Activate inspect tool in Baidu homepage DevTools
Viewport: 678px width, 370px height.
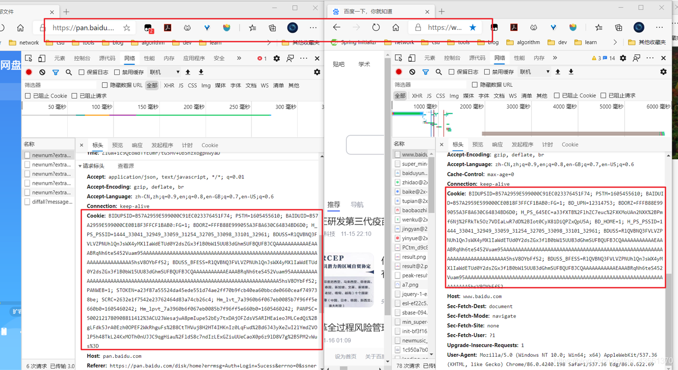[x=398, y=58]
